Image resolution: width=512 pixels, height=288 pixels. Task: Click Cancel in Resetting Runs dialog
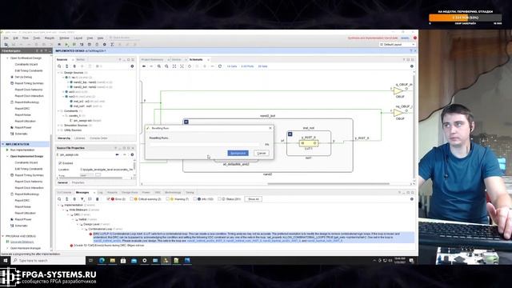(262, 153)
